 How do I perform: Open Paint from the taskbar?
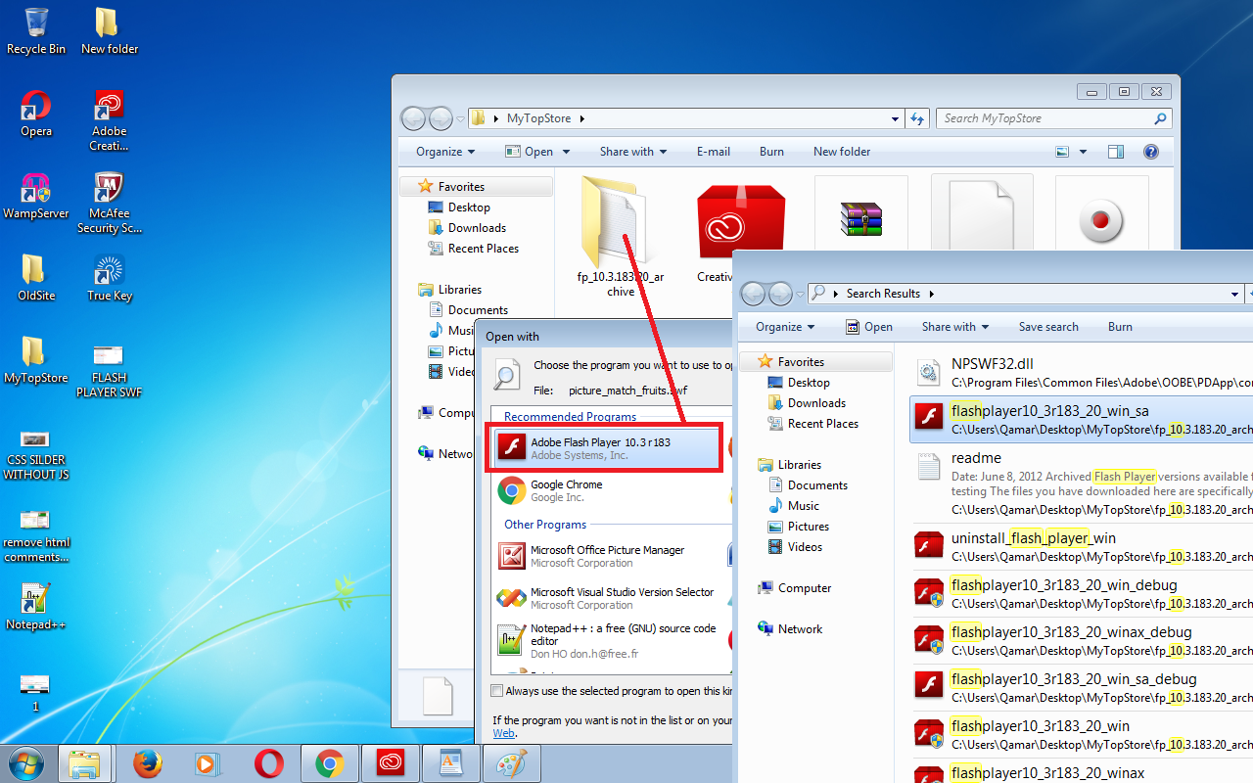point(511,763)
